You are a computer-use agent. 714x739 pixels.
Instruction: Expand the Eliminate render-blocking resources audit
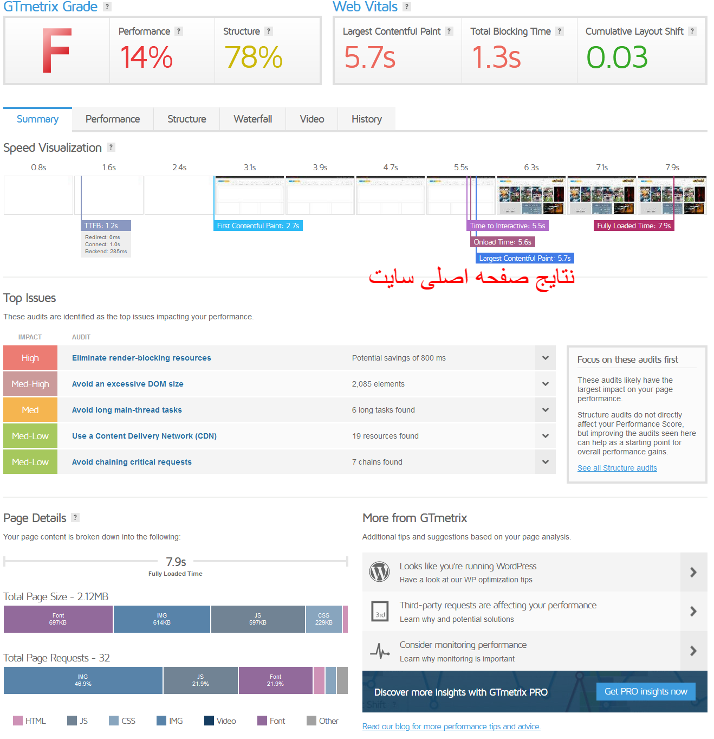point(545,358)
